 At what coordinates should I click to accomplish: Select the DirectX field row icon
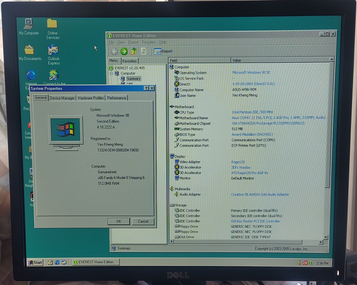[x=177, y=84]
